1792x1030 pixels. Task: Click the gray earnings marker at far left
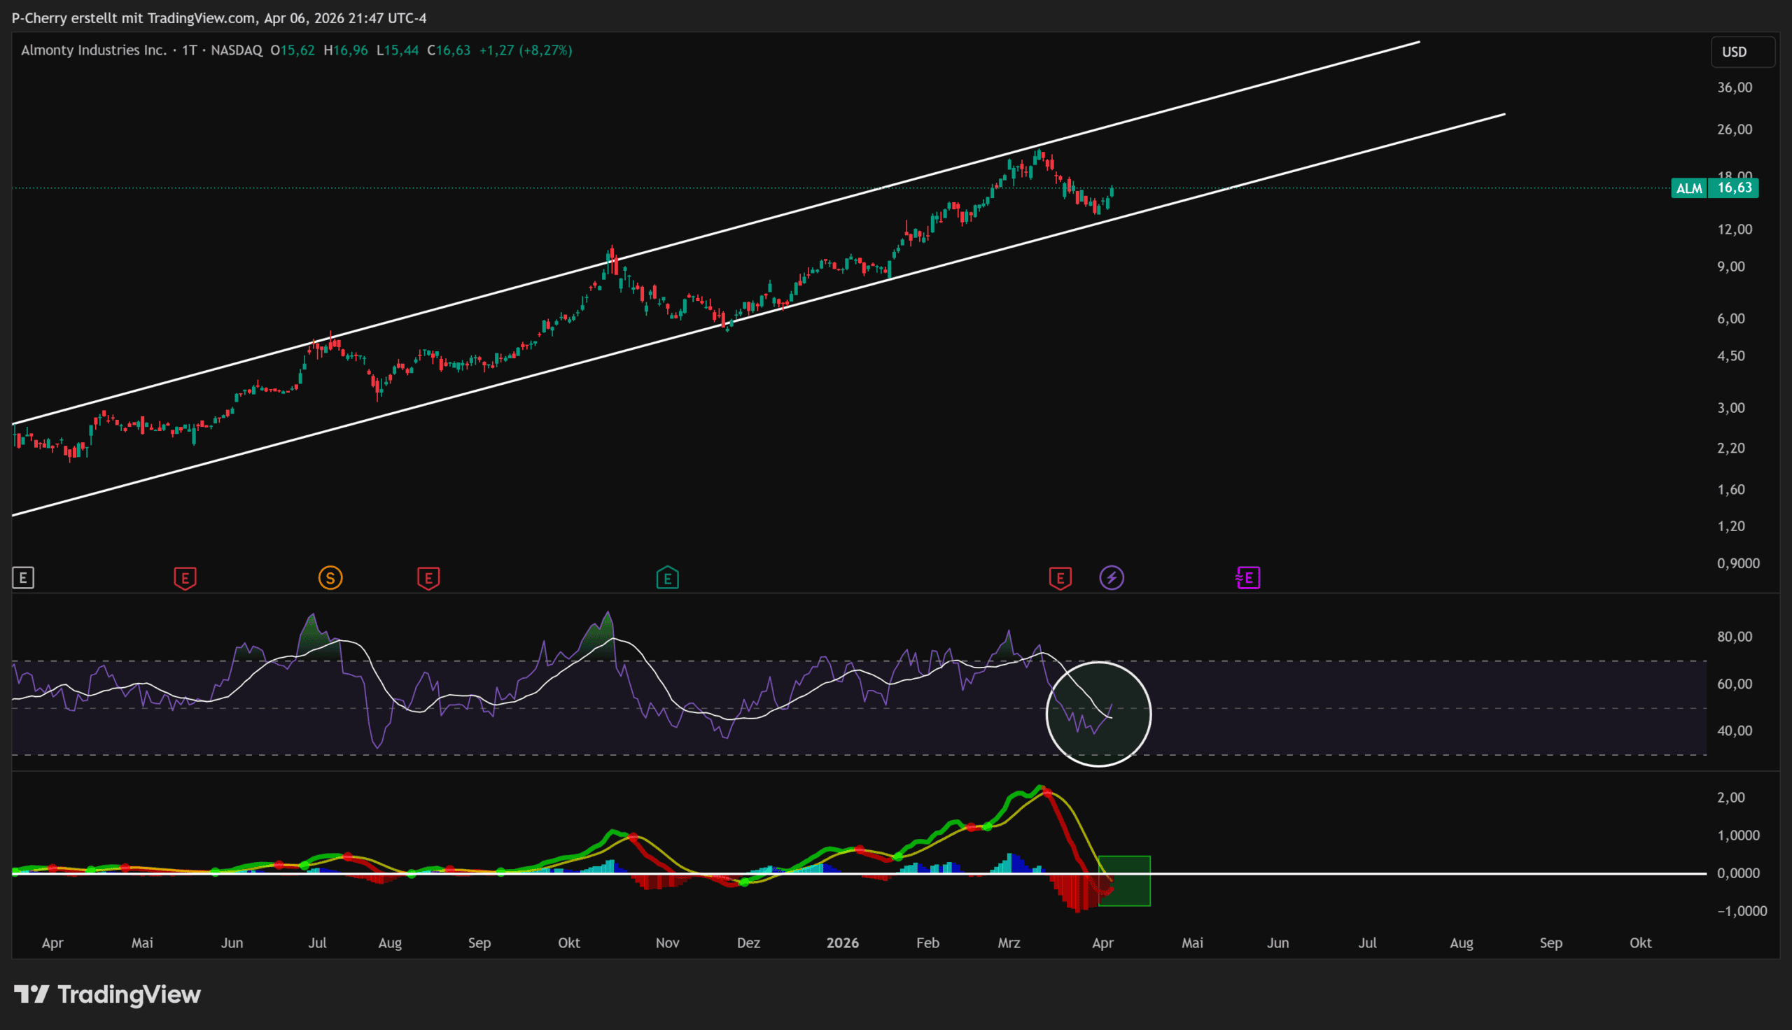pyautogui.click(x=22, y=578)
